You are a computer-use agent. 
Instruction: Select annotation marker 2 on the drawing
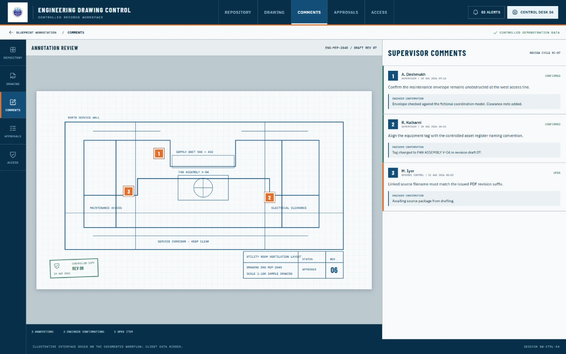pyautogui.click(x=270, y=197)
